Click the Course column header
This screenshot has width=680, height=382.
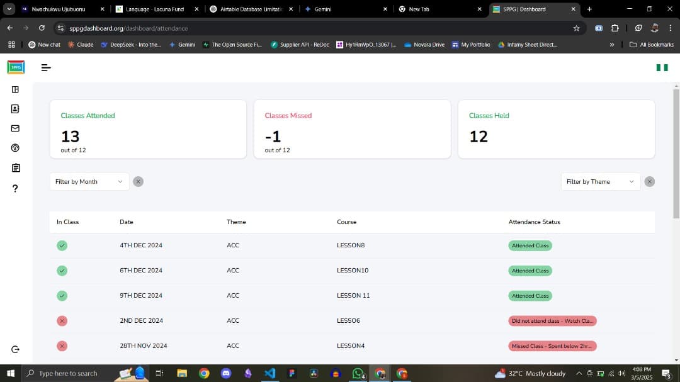pyautogui.click(x=346, y=222)
